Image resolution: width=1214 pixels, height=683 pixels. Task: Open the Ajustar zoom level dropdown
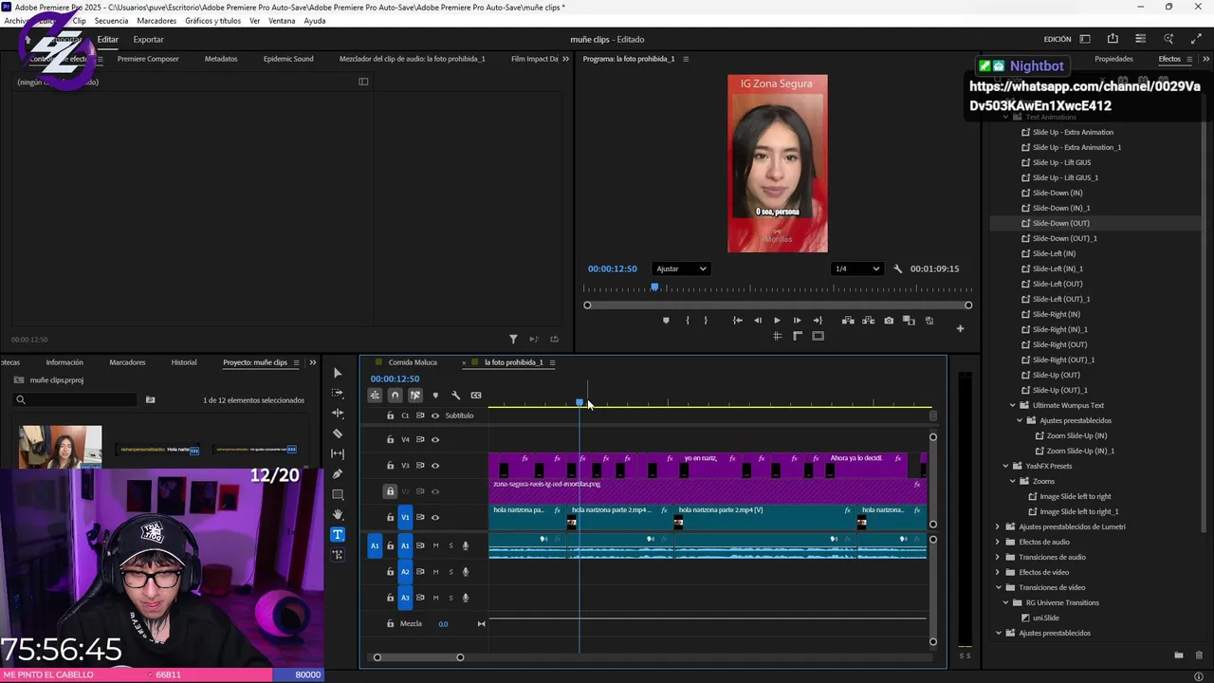[x=681, y=269]
